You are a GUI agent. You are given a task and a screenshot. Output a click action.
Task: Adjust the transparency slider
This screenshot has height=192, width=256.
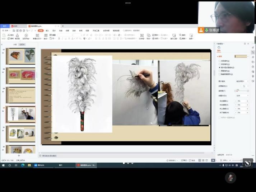point(237,91)
